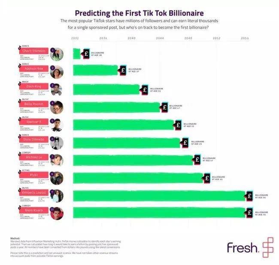Click the pound icon on Brent Rivera's bar
Image resolution: width=279 pixels, height=265 pixels.
click(249, 213)
